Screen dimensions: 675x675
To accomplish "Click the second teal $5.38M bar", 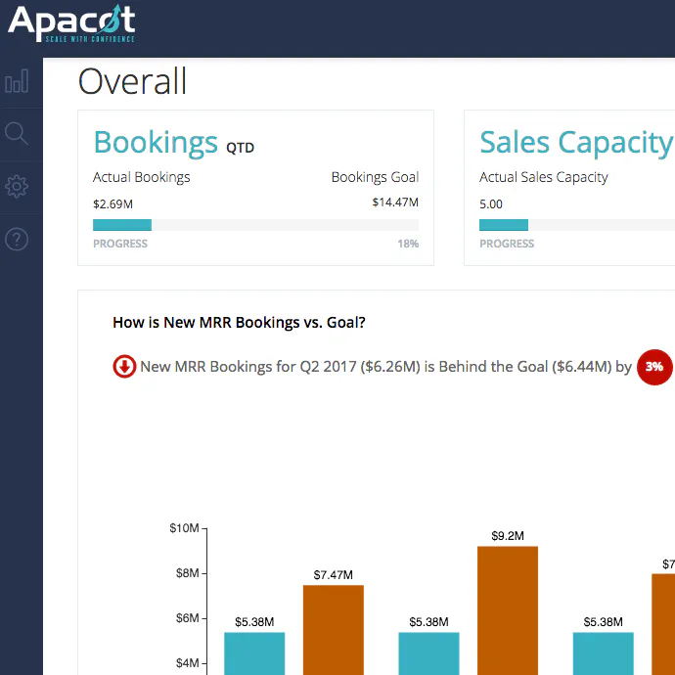I will pos(428,653).
